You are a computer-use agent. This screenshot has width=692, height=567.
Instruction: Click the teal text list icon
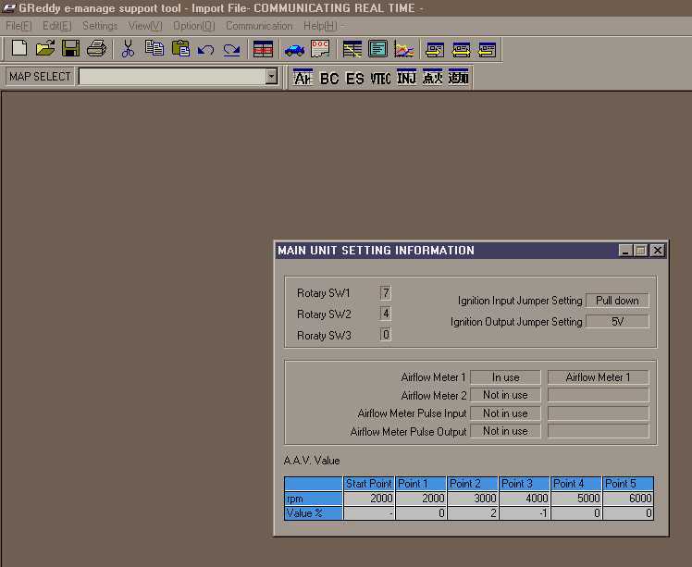coord(377,49)
